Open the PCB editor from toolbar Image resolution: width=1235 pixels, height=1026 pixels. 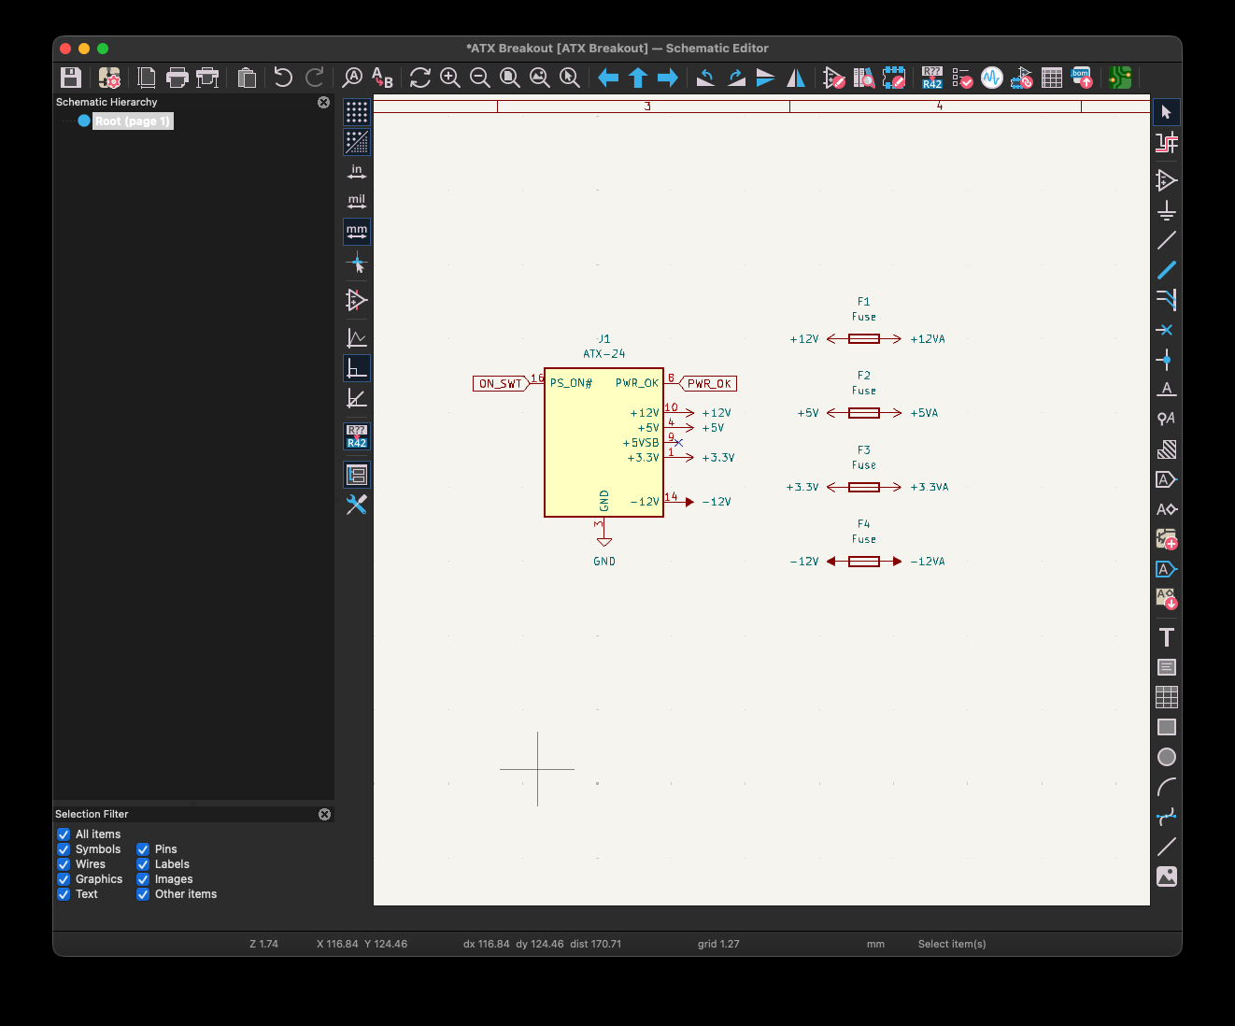coord(1120,78)
